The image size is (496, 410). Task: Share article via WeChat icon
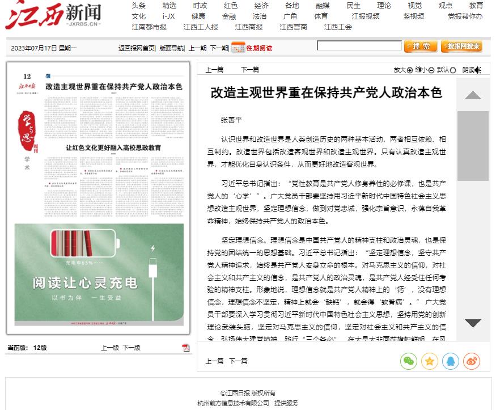click(x=408, y=361)
